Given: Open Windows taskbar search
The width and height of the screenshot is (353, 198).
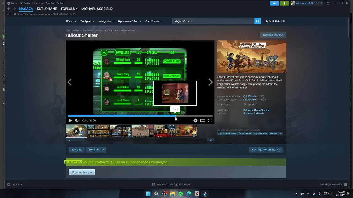Looking at the screenshot, I should pos(156,194).
